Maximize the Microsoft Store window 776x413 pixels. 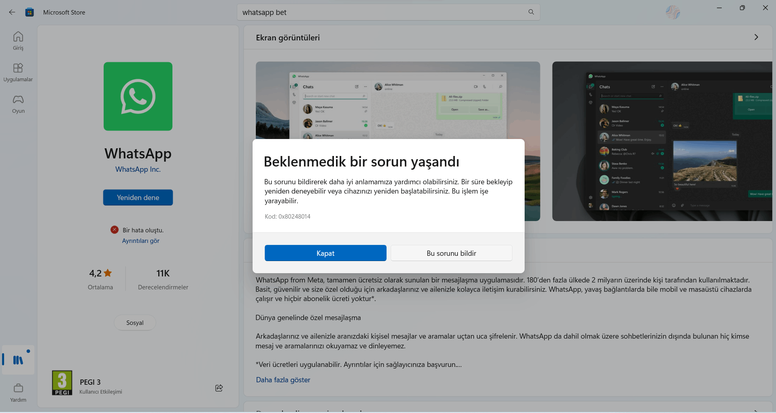[x=742, y=8]
